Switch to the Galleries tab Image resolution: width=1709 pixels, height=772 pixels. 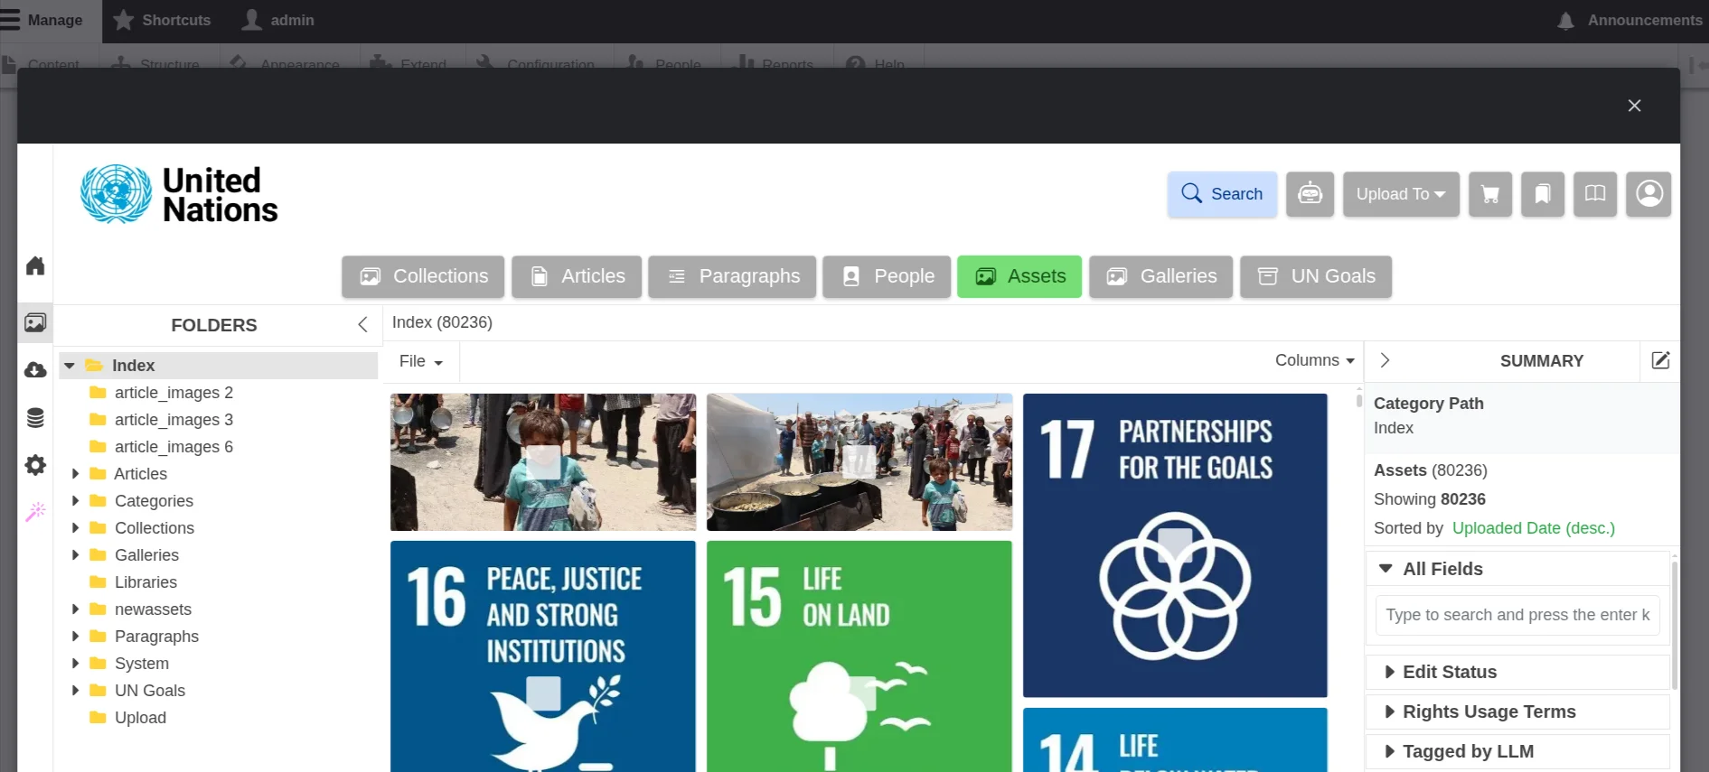tap(1160, 276)
